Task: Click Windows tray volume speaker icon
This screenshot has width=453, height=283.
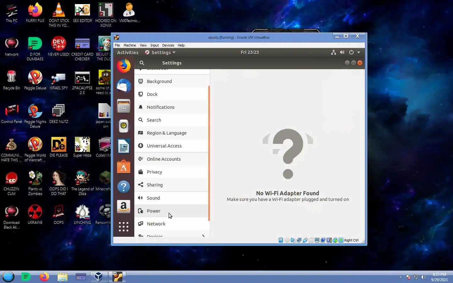Action: click(423, 277)
